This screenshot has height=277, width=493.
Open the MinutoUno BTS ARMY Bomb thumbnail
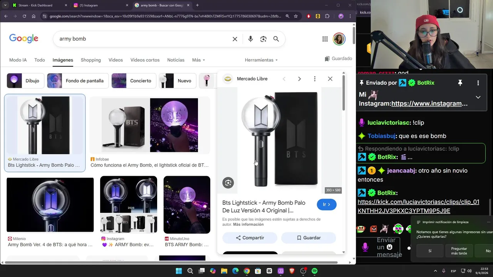pyautogui.click(x=187, y=205)
